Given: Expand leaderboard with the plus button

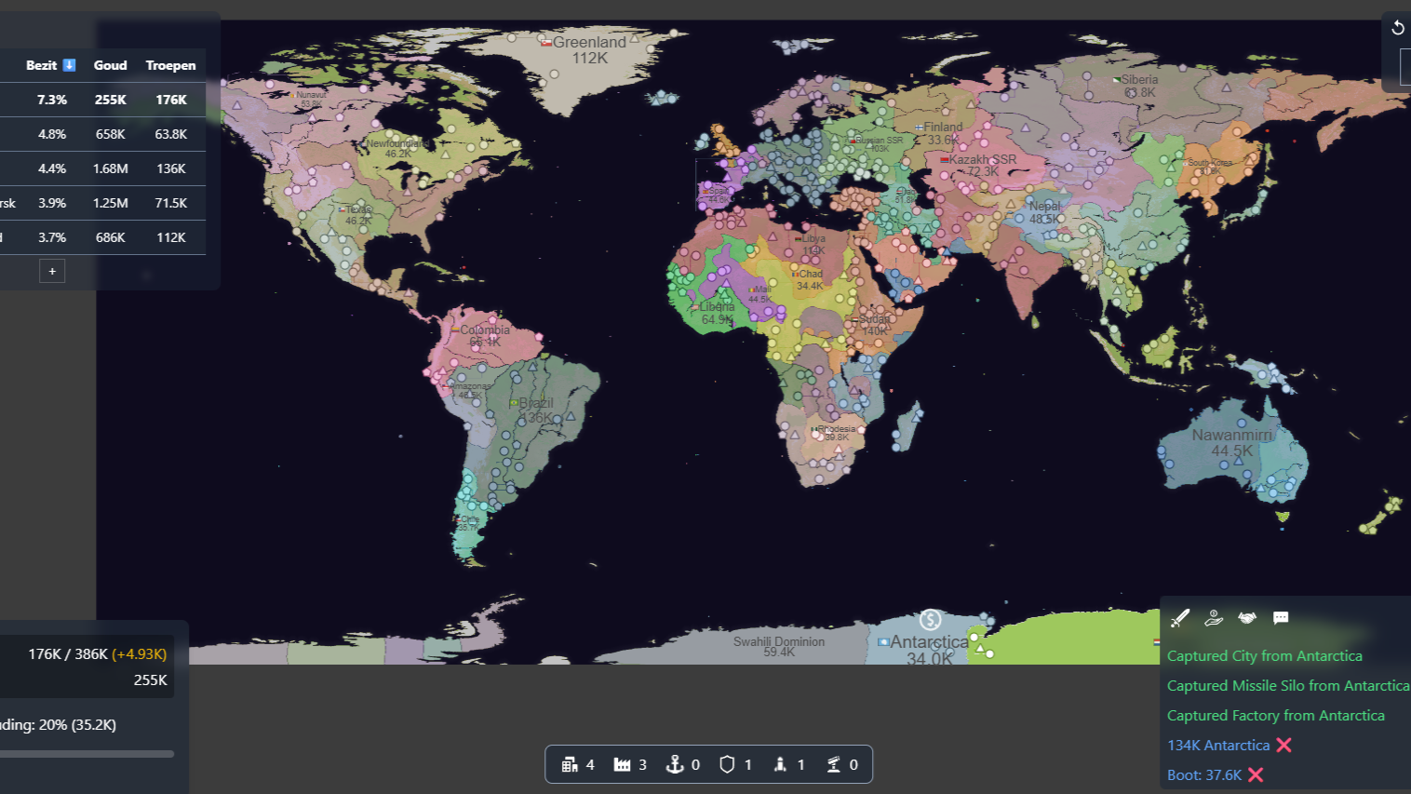Looking at the screenshot, I should tap(52, 271).
